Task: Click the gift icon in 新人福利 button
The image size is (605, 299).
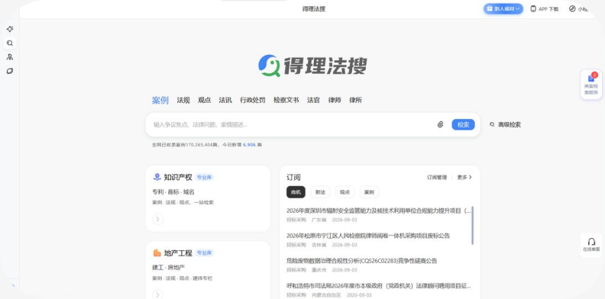Action: [x=489, y=9]
